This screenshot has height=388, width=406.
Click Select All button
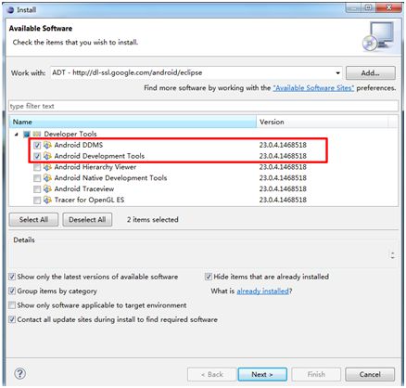33,220
